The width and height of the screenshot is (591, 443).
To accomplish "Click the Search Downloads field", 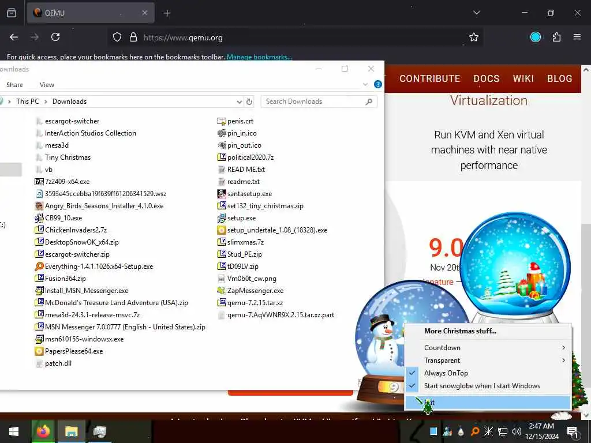I will pos(319,102).
